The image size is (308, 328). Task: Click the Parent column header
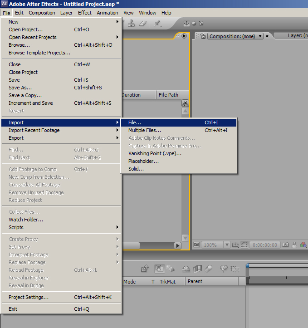[x=211, y=281]
